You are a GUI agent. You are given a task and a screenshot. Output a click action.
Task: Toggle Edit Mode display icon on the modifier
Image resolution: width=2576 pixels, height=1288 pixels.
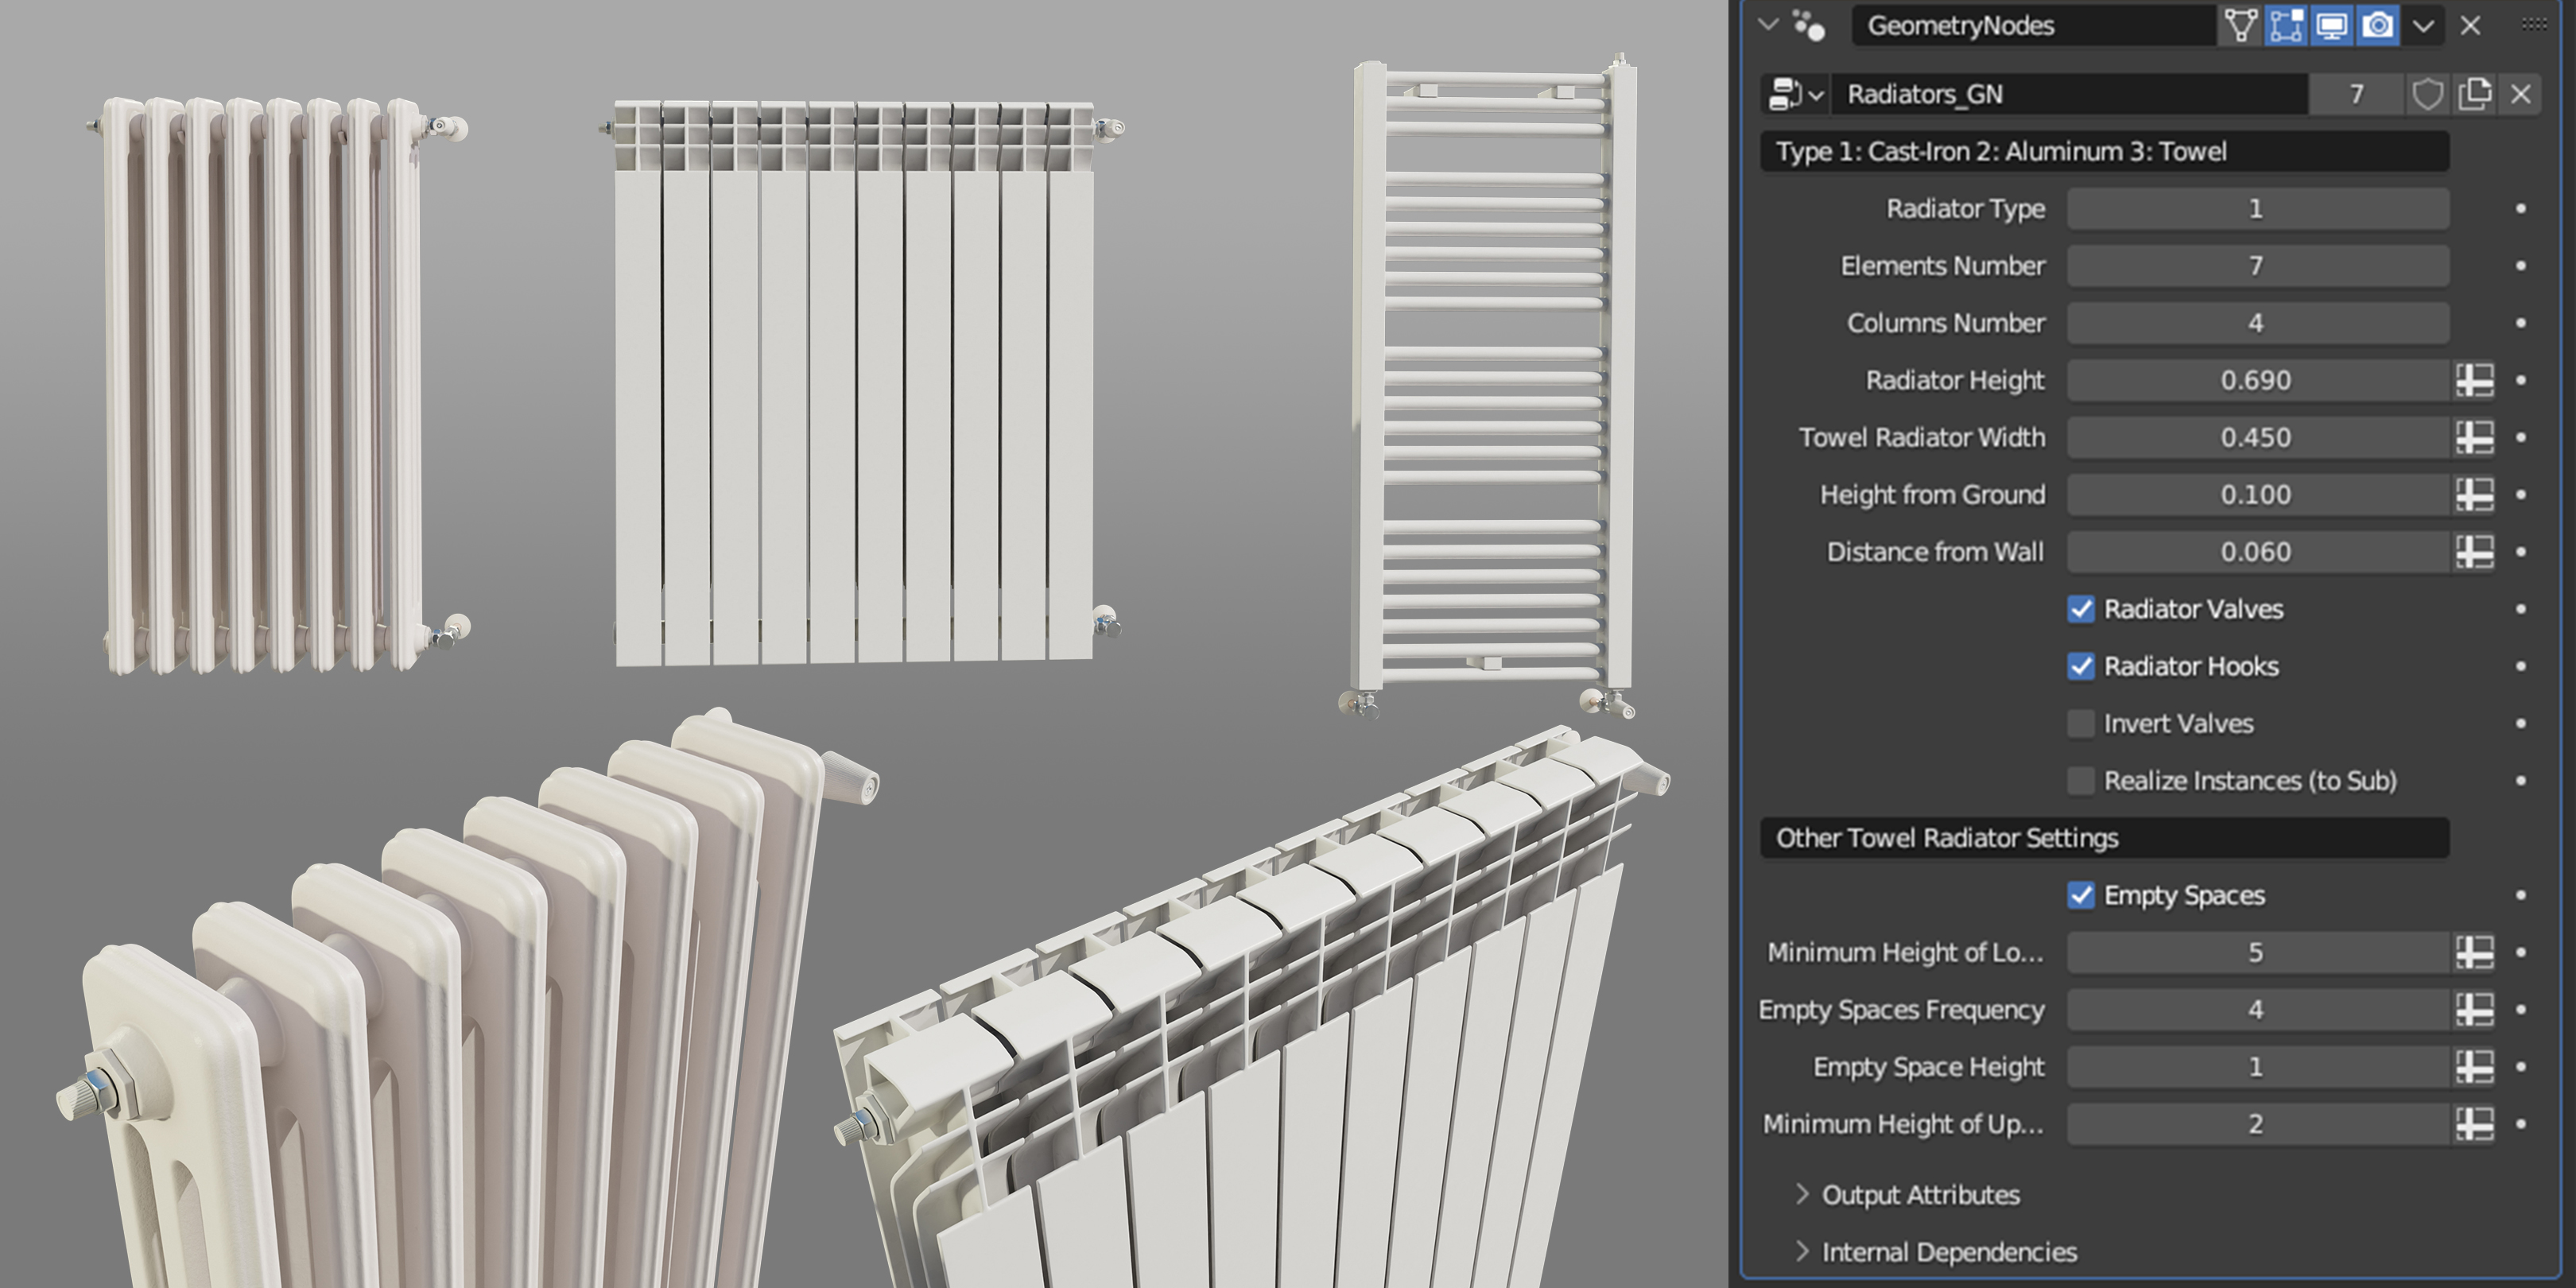[2287, 26]
